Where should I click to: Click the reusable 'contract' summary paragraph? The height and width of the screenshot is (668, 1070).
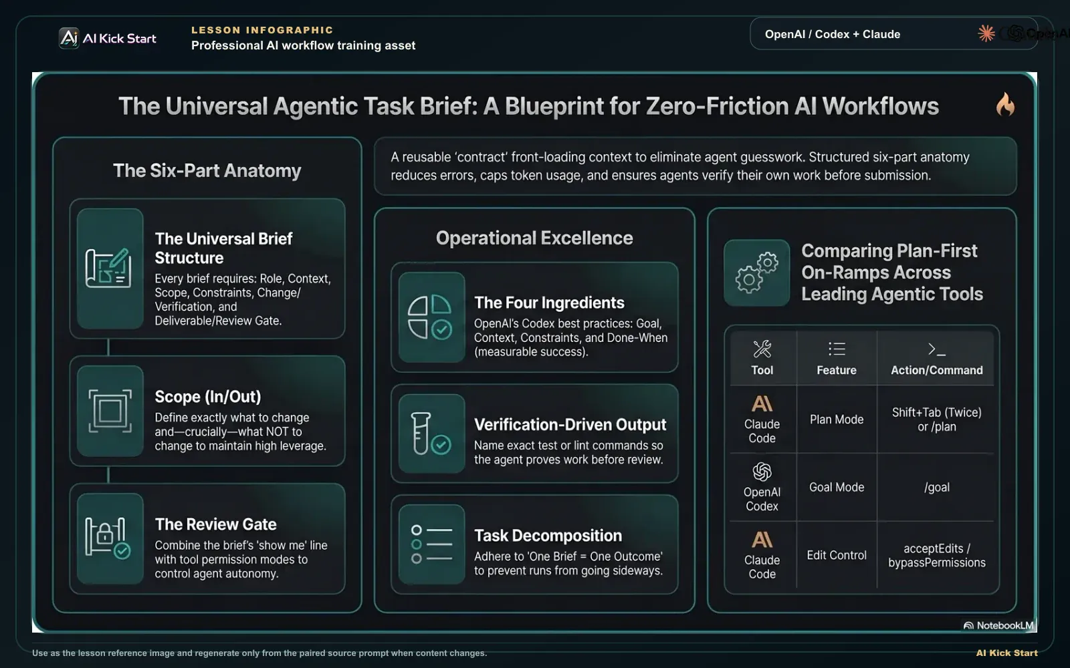point(680,166)
